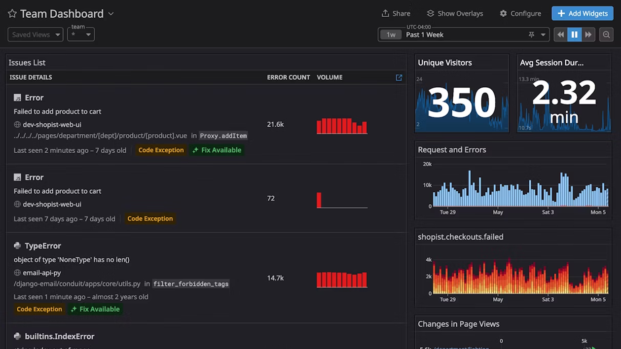Click the Unique Visitors widget
Image resolution: width=621 pixels, height=349 pixels.
461,94
